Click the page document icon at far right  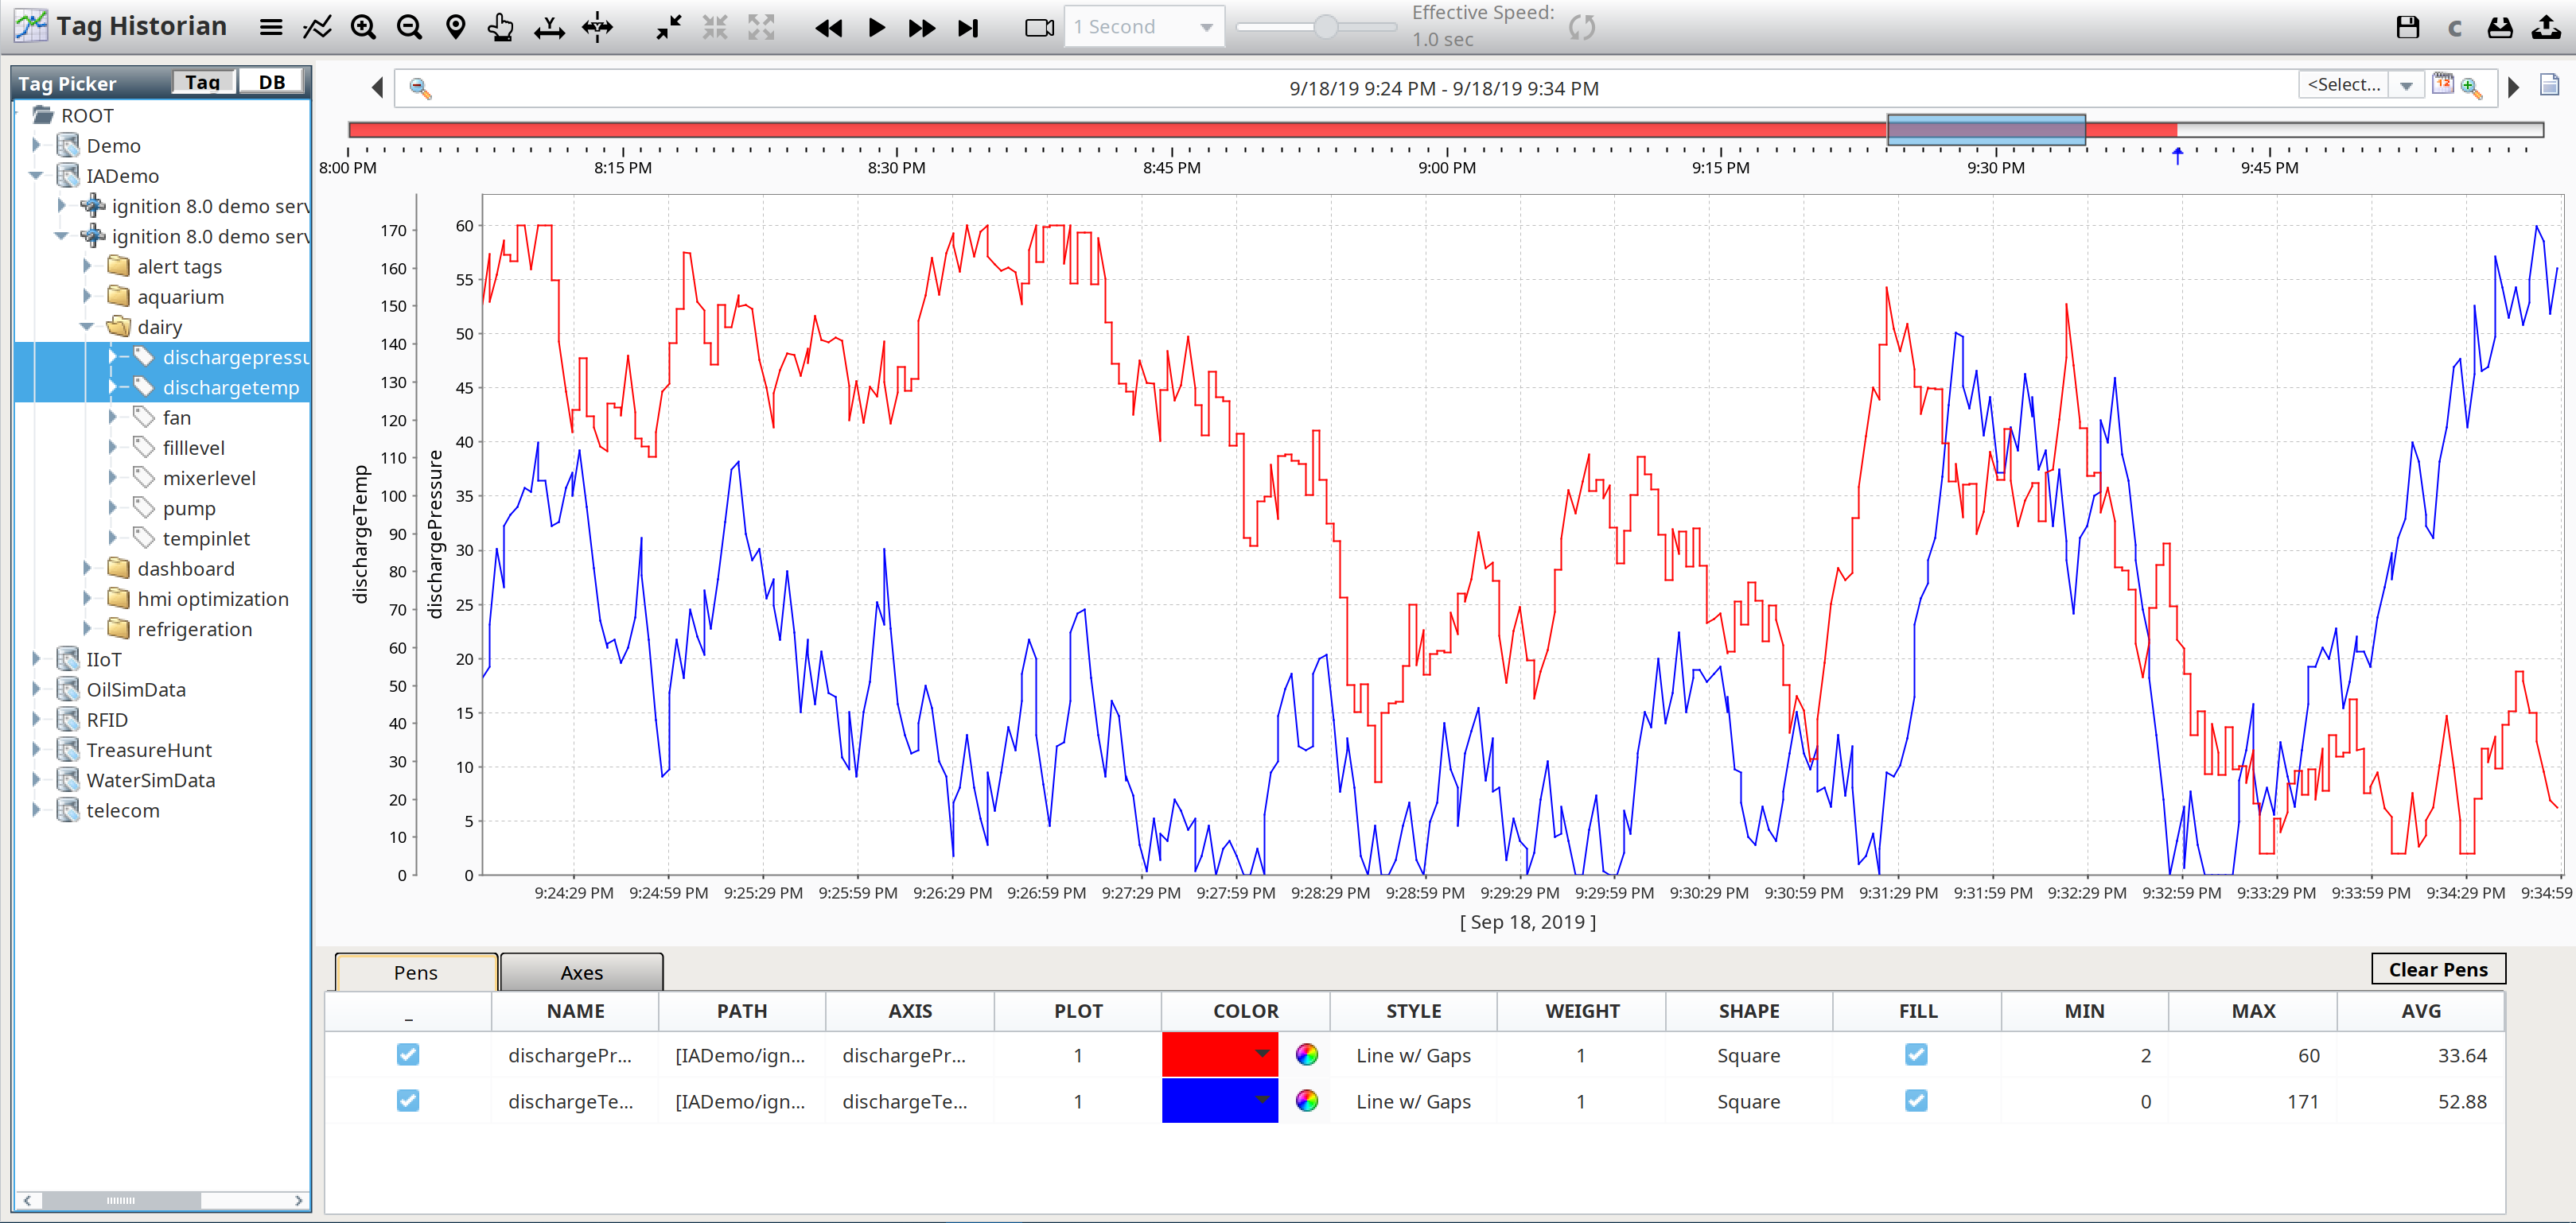[2549, 85]
